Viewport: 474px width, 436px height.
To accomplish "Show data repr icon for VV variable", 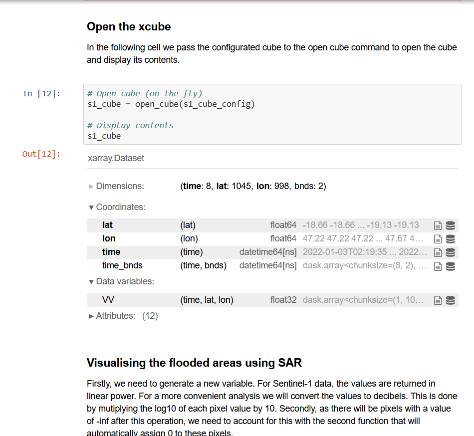I will 451,300.
